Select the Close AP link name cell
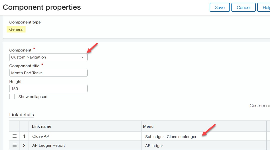The width and height of the screenshot is (270, 150). (85, 136)
